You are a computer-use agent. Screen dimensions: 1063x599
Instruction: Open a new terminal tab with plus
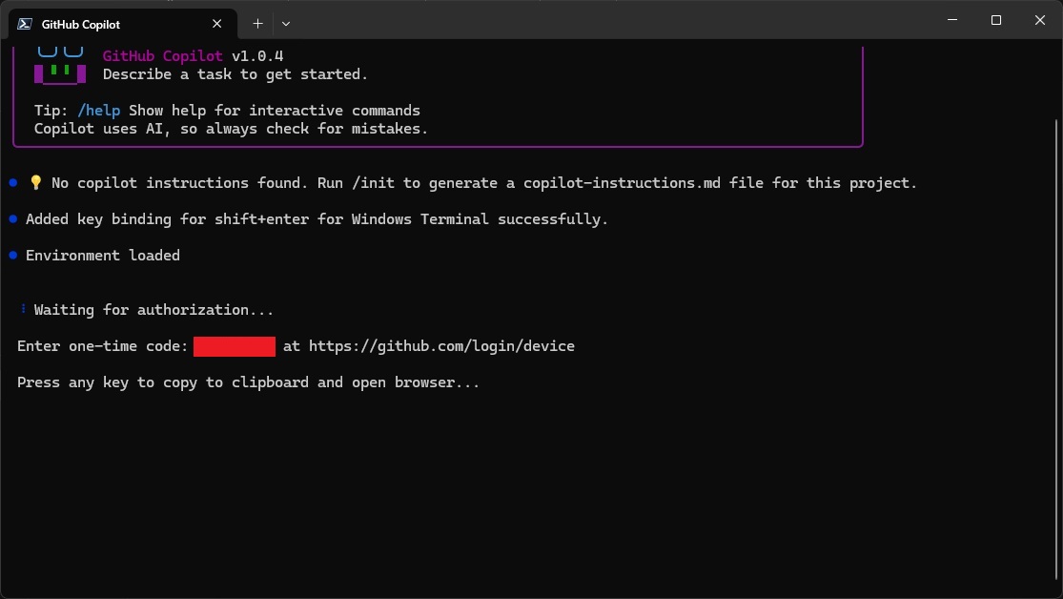coord(257,24)
